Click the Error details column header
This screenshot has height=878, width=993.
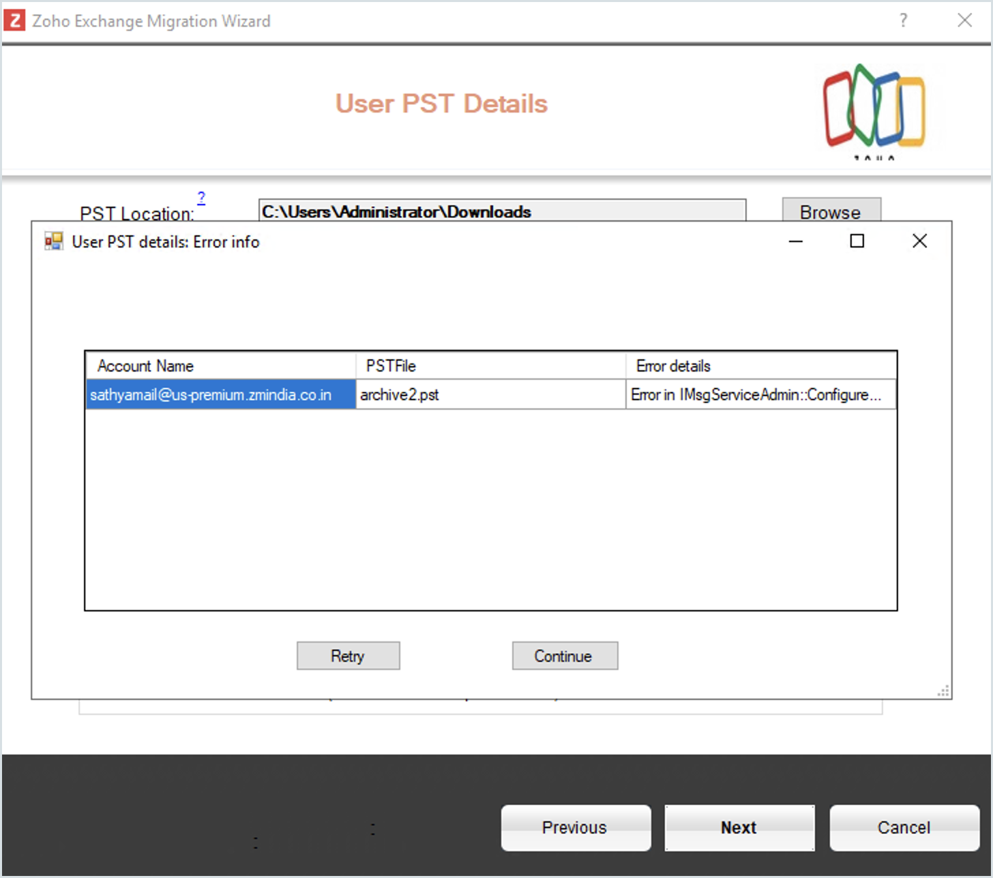pyautogui.click(x=761, y=366)
